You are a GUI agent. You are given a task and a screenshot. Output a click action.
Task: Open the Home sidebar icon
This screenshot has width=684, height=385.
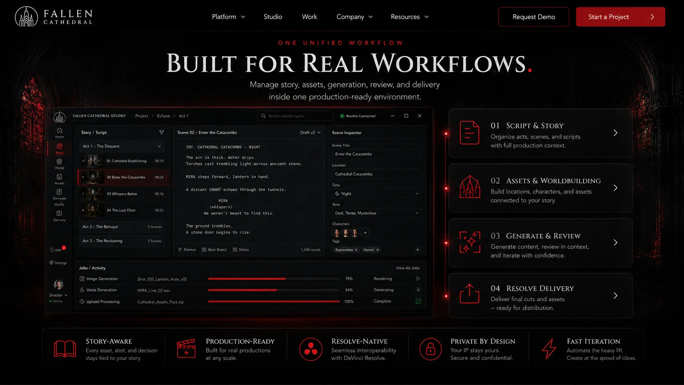tap(59, 133)
